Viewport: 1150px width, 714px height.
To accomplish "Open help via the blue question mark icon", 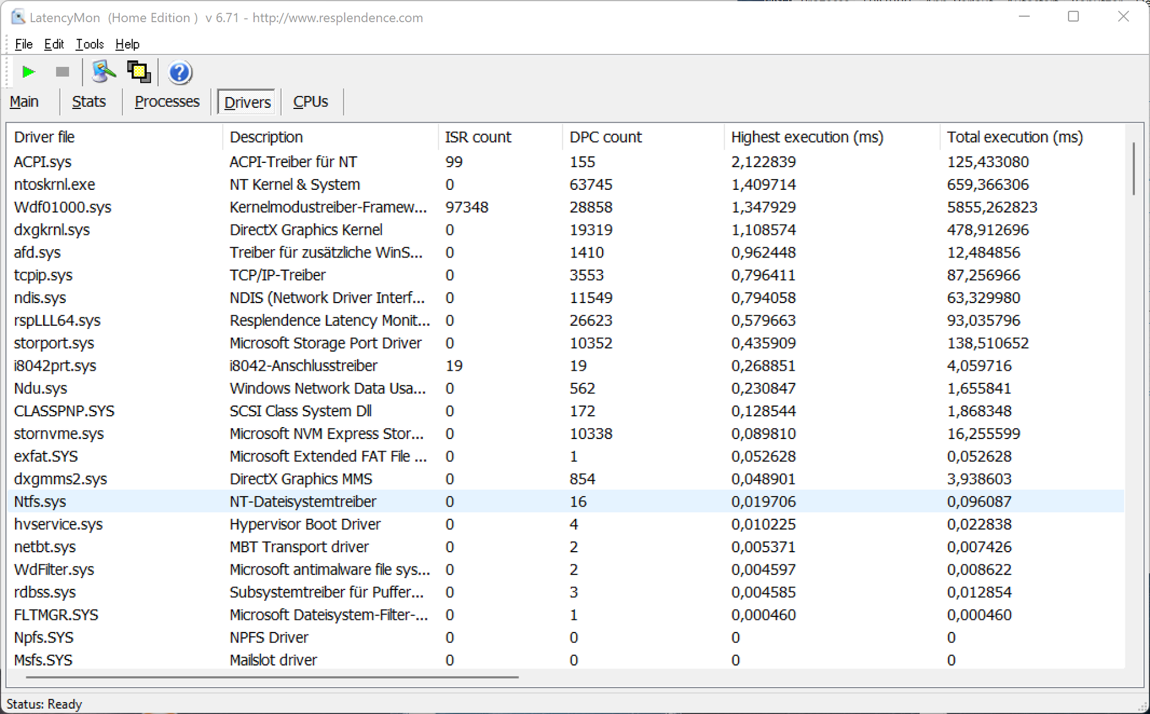I will pos(180,72).
